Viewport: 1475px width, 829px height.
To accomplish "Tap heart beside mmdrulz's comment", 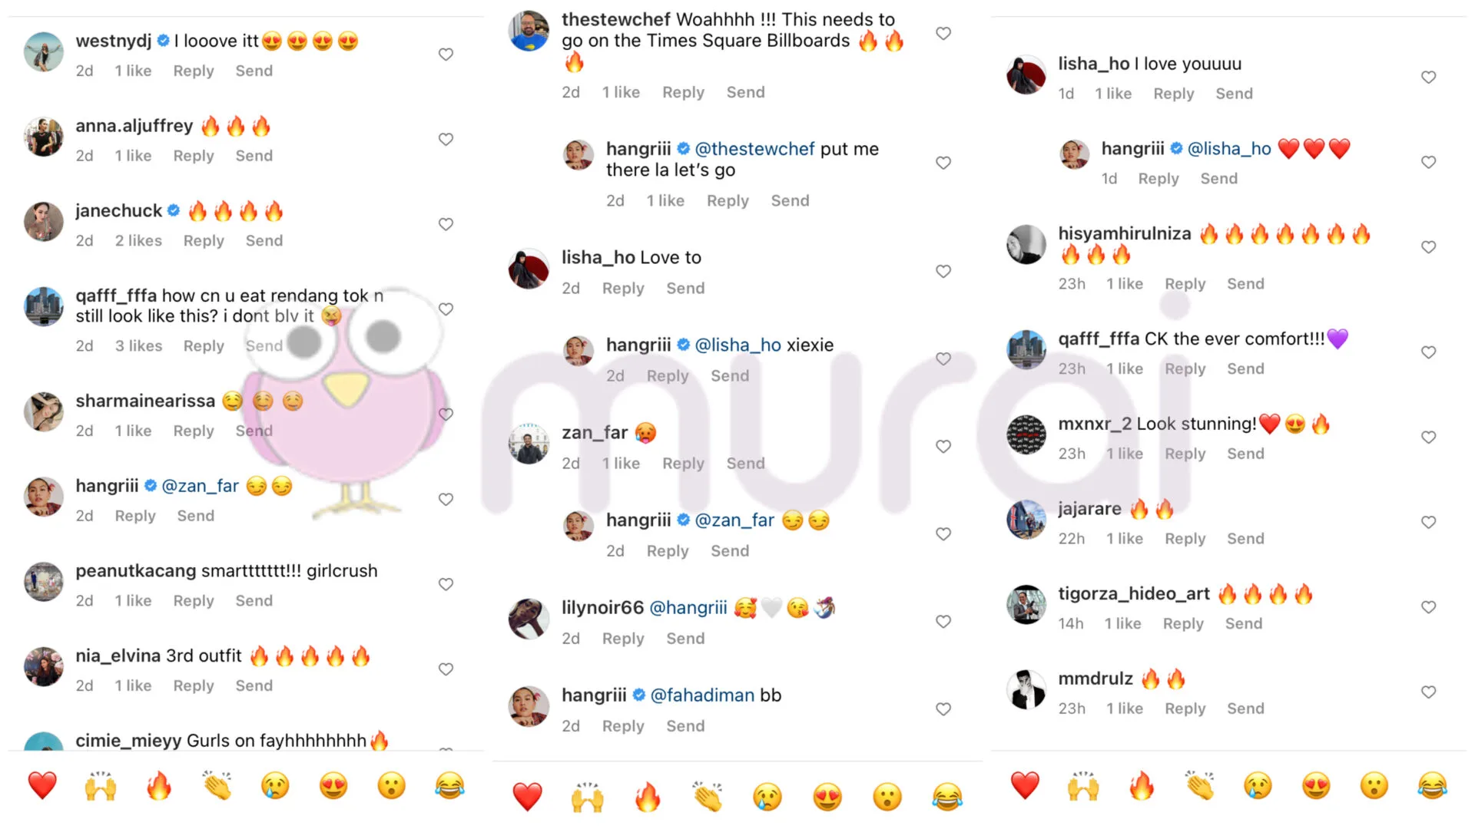I will [x=1428, y=692].
